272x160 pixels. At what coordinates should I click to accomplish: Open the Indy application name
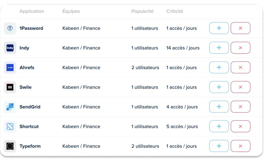(x=24, y=48)
